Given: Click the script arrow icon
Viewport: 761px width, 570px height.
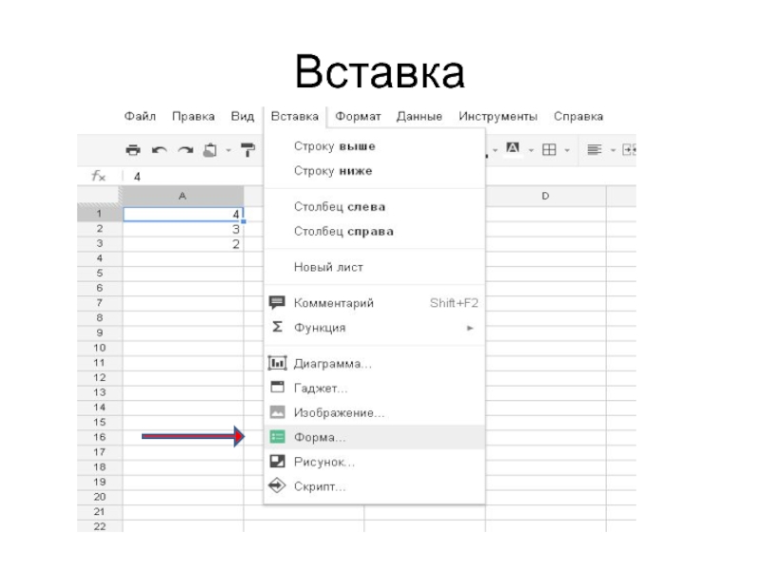Looking at the screenshot, I should point(277,485).
